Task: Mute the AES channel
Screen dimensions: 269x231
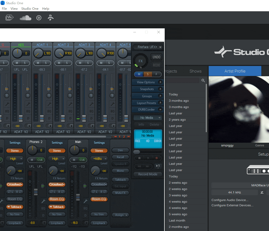Action: [x=17, y=63]
